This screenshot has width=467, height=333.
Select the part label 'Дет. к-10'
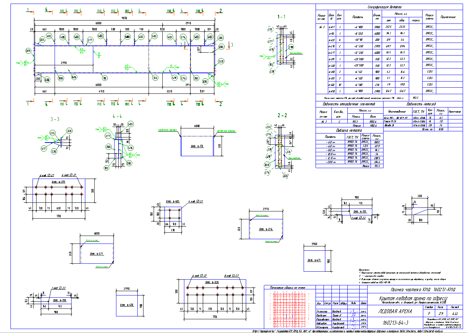pyautogui.click(x=197, y=146)
